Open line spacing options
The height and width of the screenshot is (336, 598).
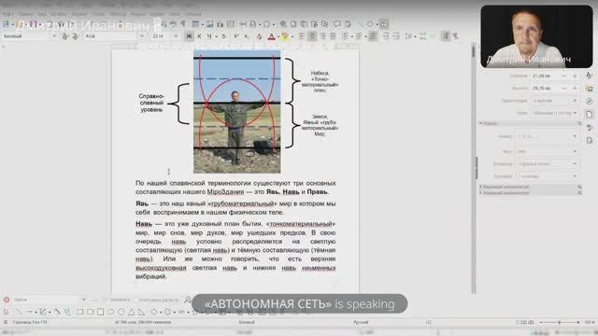(408, 36)
